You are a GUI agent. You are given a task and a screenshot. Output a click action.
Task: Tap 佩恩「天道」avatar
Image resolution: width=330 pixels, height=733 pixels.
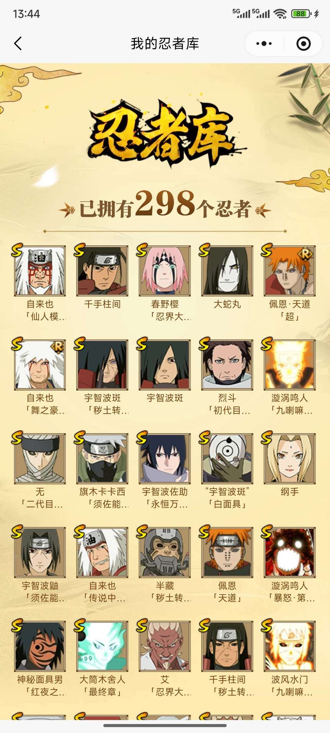pos(227,553)
